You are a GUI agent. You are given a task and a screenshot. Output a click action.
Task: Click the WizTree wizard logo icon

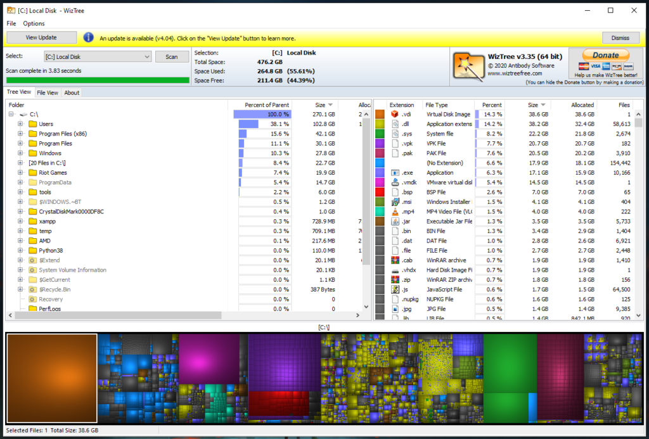pos(468,65)
